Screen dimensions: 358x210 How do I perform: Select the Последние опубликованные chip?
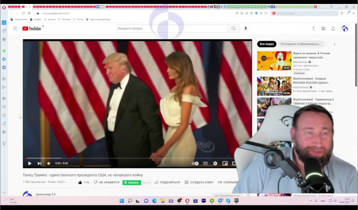(301, 44)
